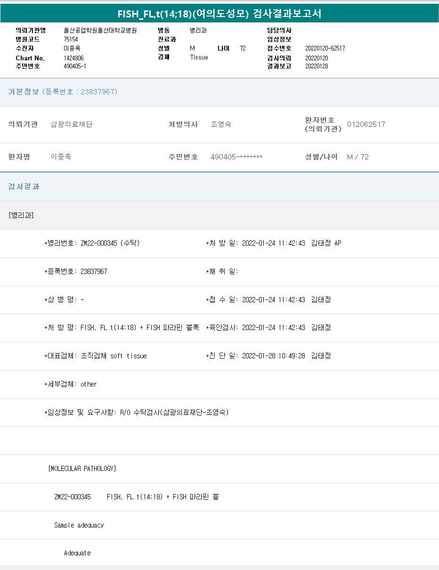Click the report title header bar
The image size is (439, 570).
[x=219, y=14]
